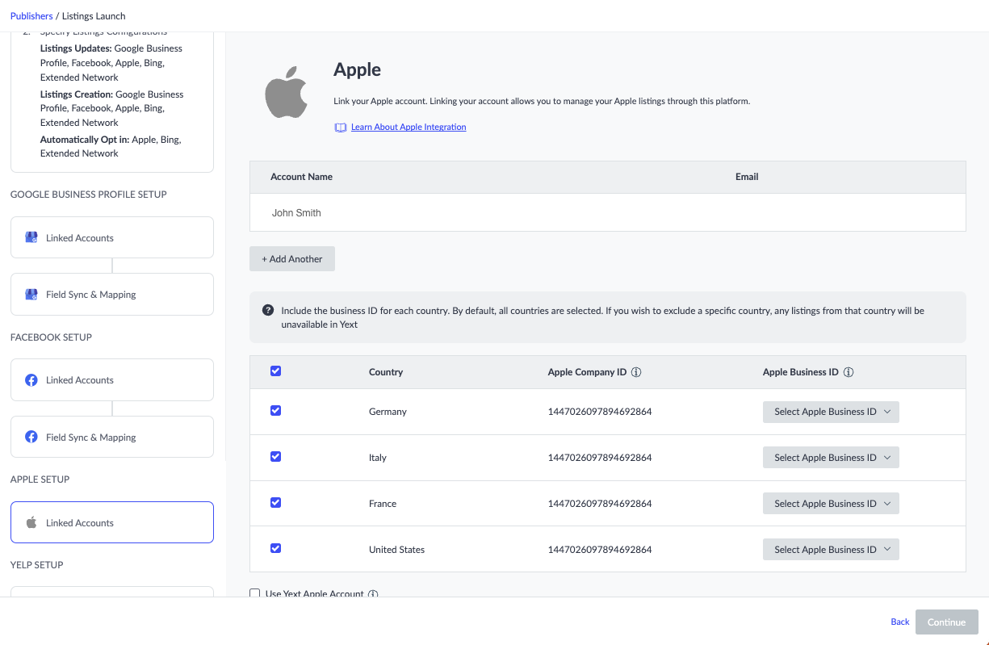
Task: Click the Listings Creation summary text
Action: pyautogui.click(x=111, y=108)
